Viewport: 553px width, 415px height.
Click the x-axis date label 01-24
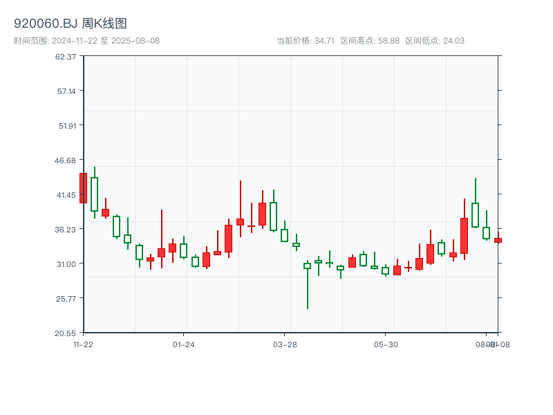(x=183, y=344)
